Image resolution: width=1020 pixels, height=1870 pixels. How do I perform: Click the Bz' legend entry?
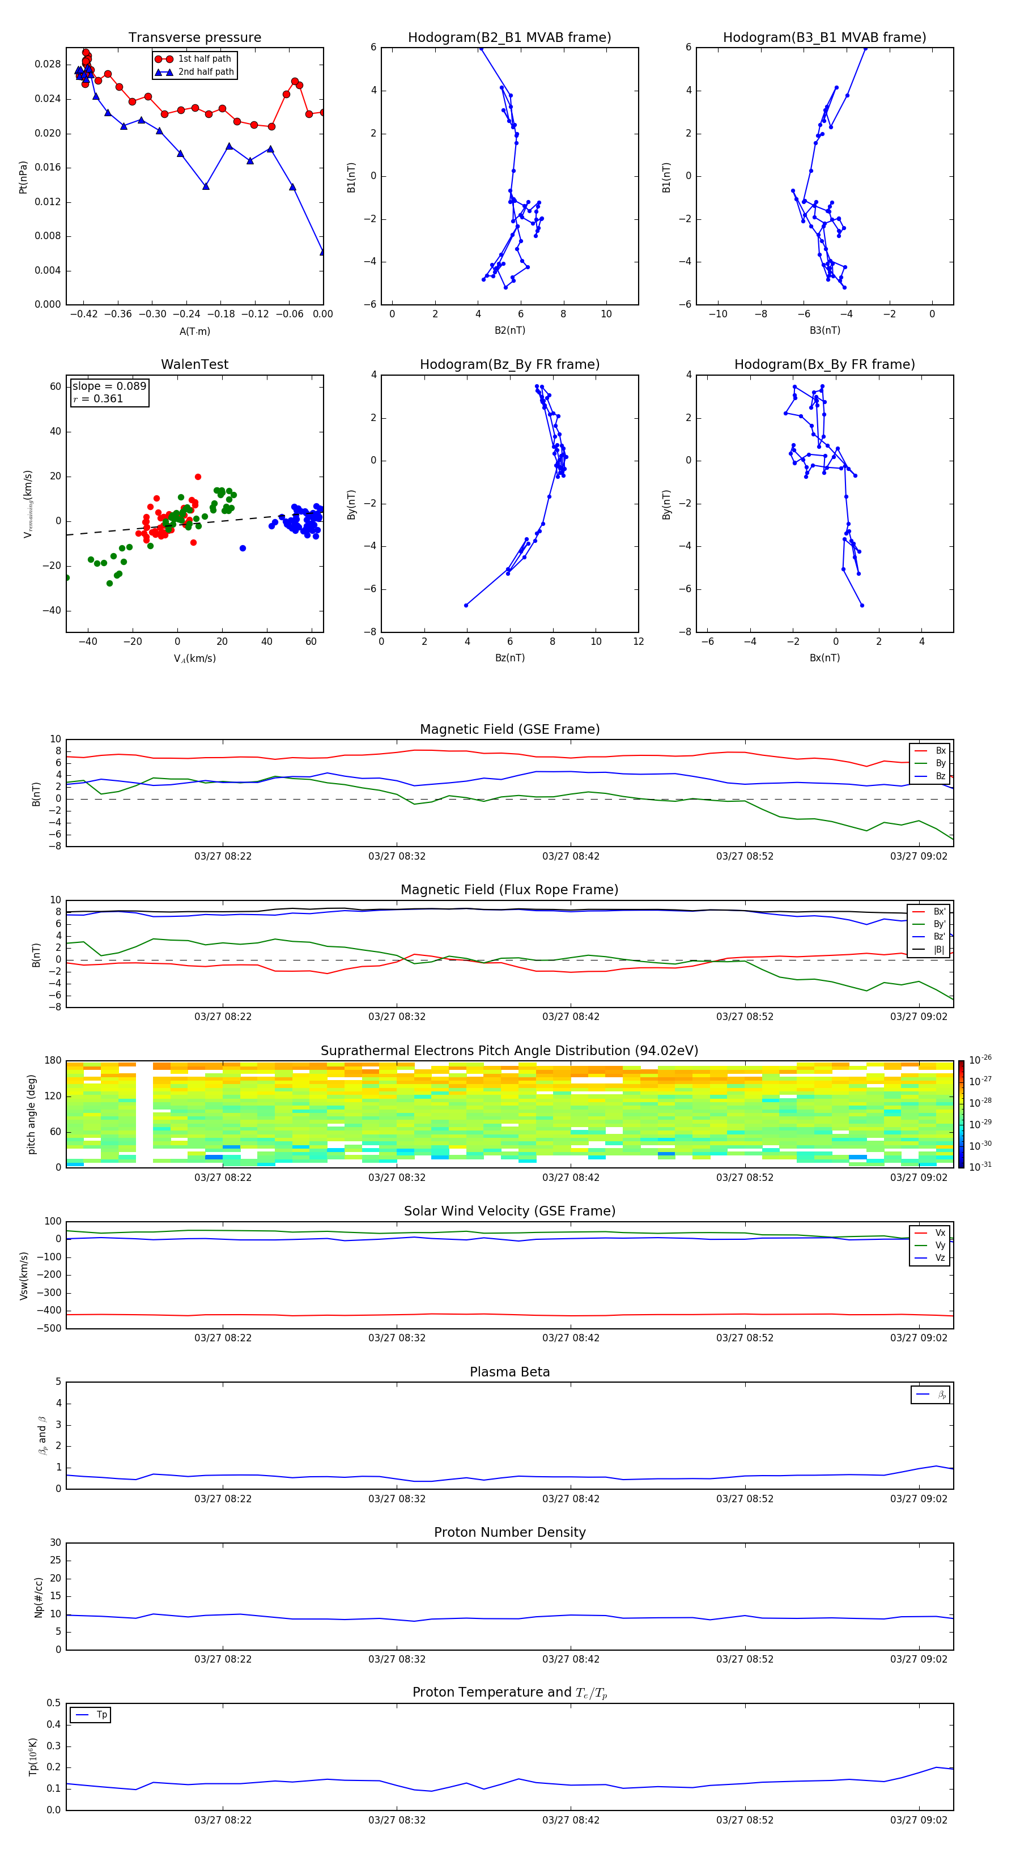tap(929, 937)
